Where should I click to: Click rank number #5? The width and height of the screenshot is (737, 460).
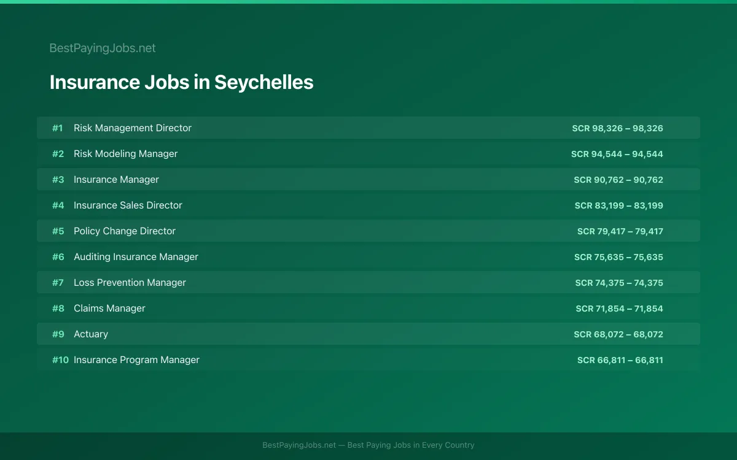(x=58, y=231)
